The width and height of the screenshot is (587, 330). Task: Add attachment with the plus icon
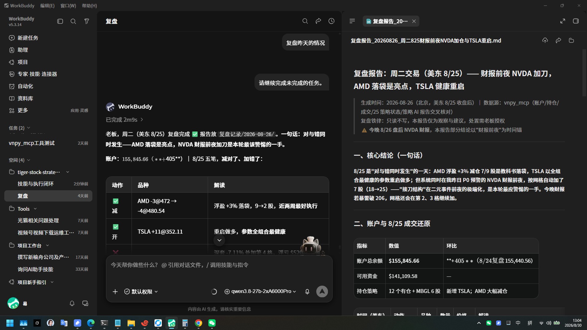(115, 291)
